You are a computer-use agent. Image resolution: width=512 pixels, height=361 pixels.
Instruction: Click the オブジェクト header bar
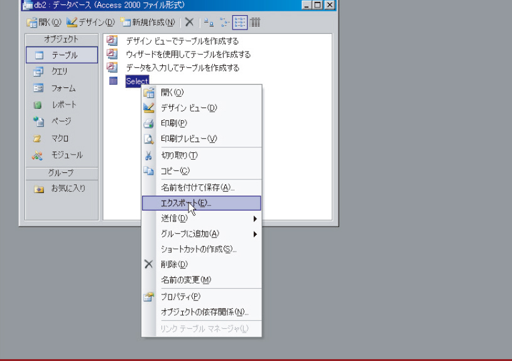pos(62,39)
